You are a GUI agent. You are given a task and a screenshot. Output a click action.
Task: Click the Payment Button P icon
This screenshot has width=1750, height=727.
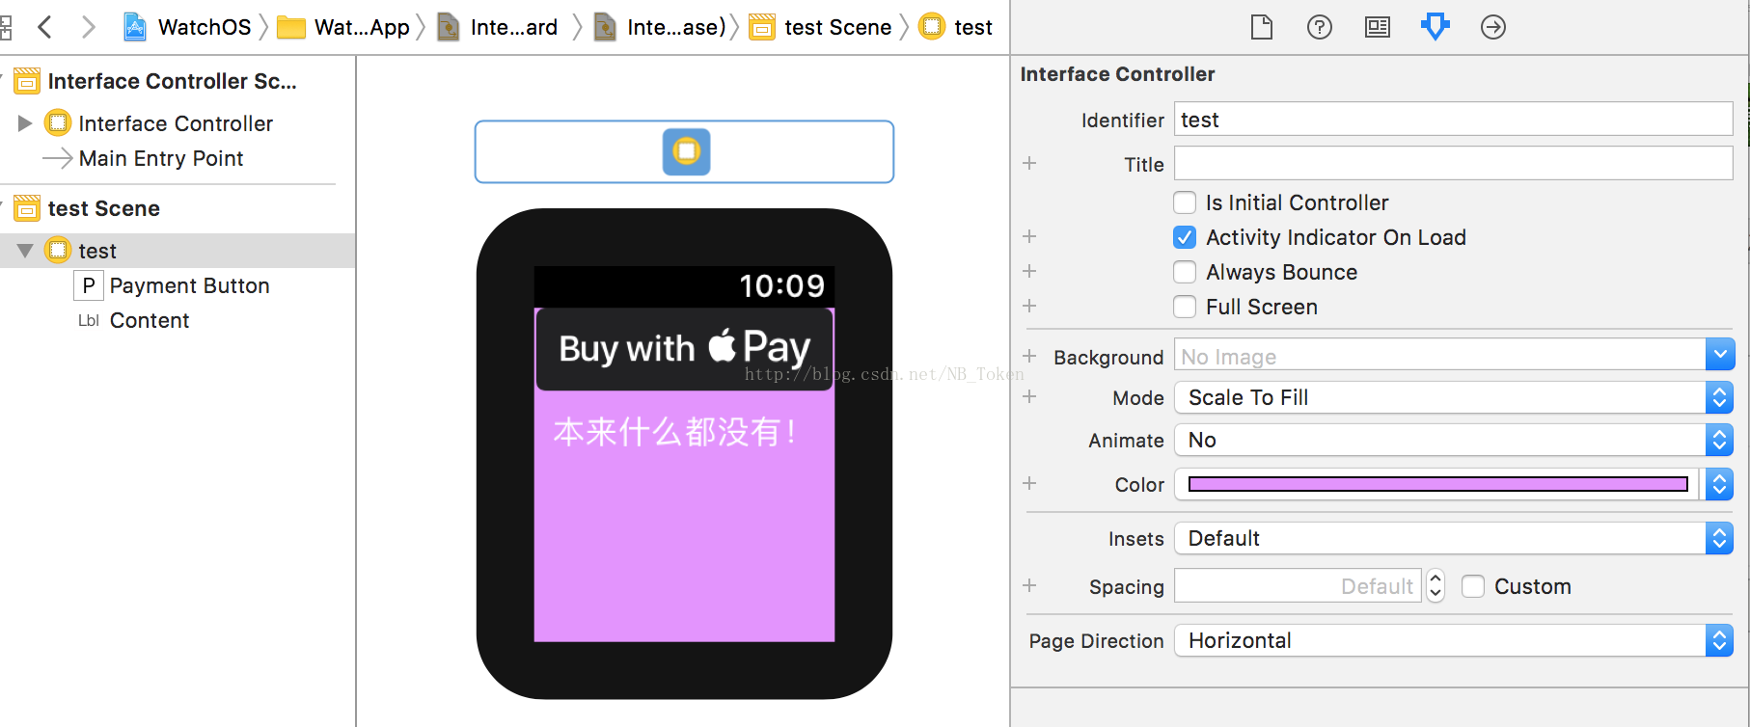click(x=88, y=285)
